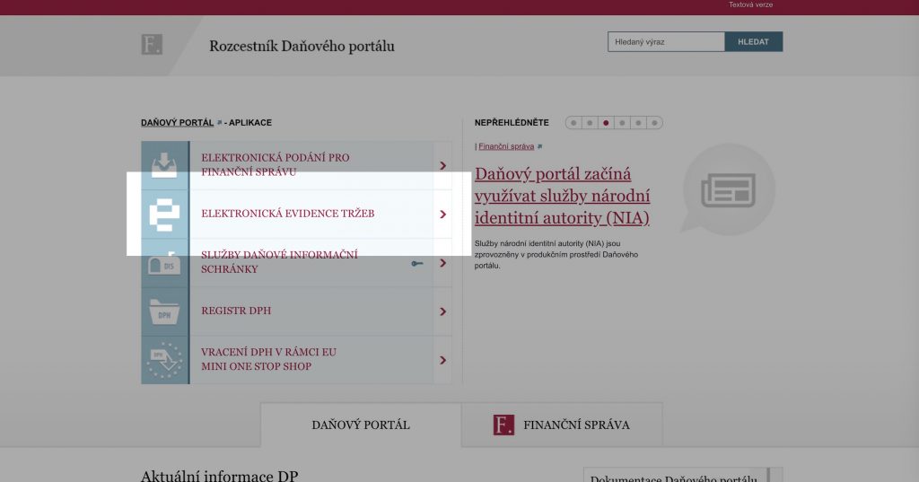Switch to the Finanční správa tab
Screen dimensions: 919x482
562,425
